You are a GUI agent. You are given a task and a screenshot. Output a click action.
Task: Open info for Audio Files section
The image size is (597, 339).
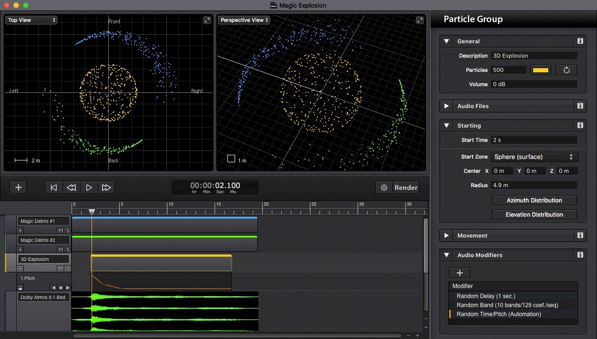[580, 106]
